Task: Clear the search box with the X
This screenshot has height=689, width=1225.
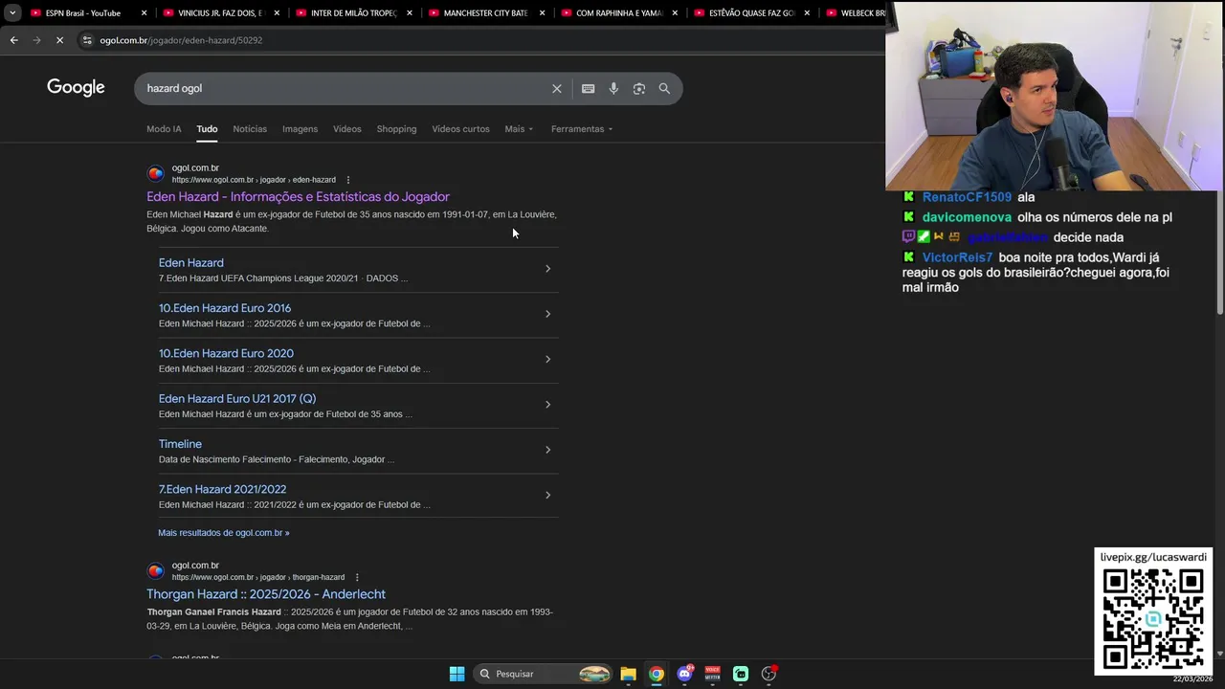Action: coord(557,88)
